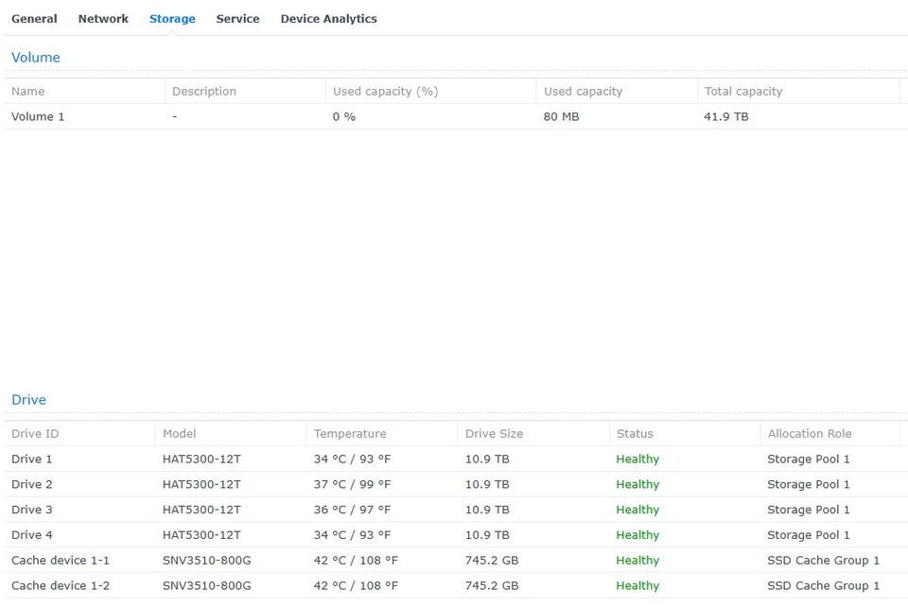Switch to the Network tab
The height and width of the screenshot is (607, 908).
(x=103, y=19)
